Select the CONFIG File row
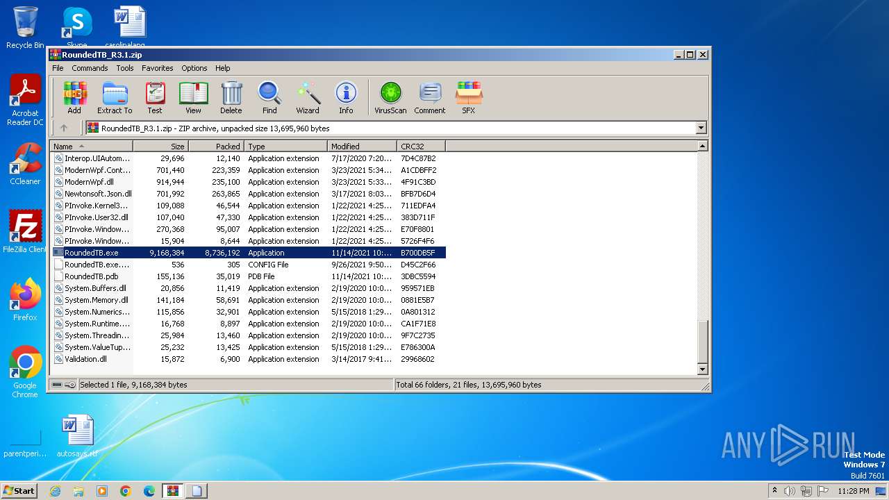The width and height of the screenshot is (889, 500). pyautogui.click(x=249, y=265)
